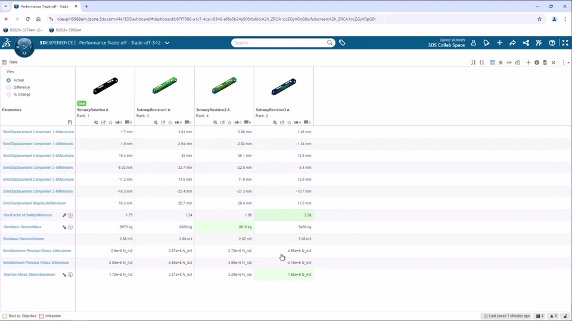572x321 pixels.
Task: Select the Actual view radio button
Action: point(8,80)
